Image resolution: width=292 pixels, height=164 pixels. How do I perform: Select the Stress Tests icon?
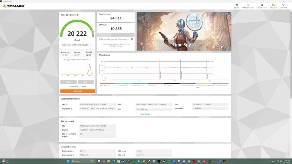[x=262, y=6]
